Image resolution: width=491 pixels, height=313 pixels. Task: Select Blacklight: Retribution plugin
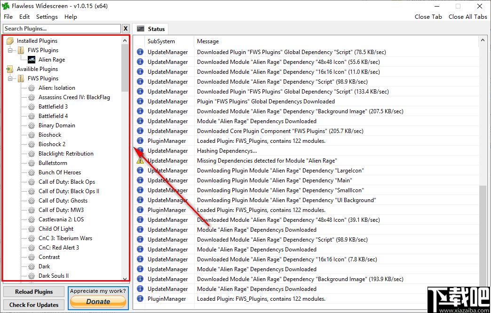click(66, 154)
